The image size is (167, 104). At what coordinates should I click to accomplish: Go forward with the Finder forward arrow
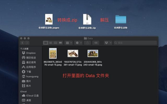pos(27,43)
